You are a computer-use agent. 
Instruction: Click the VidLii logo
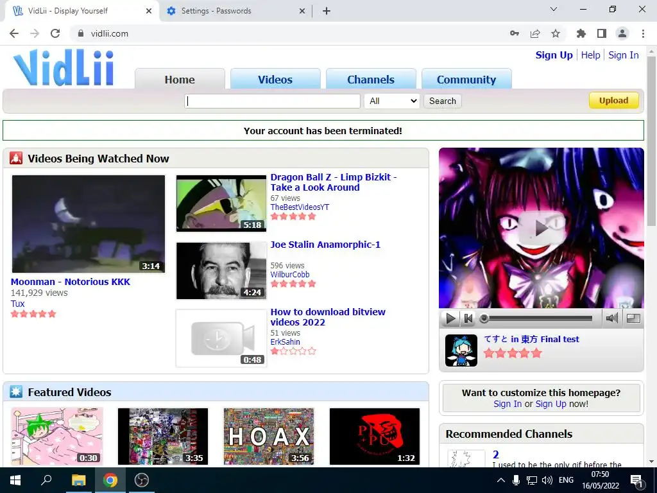pos(64,68)
